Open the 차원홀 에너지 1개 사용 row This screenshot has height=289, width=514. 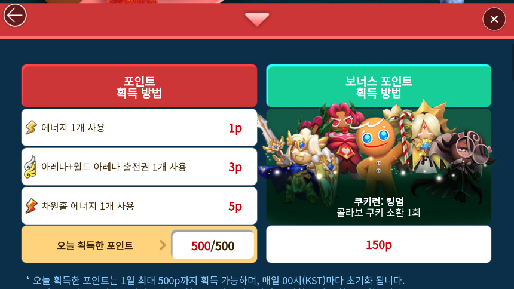(x=139, y=206)
